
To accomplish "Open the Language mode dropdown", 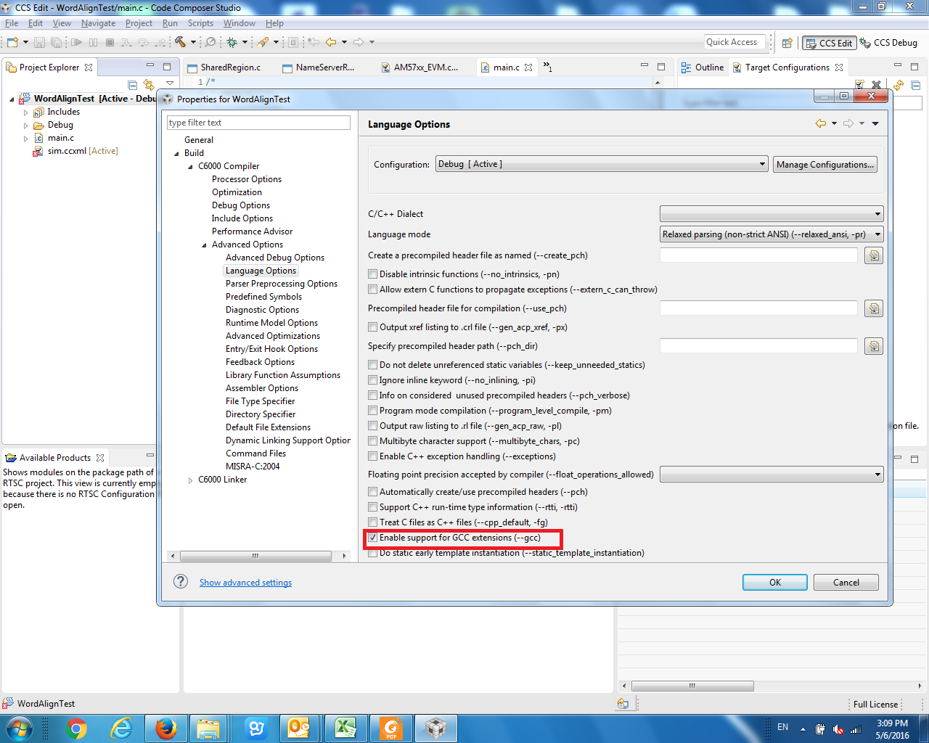I will [x=772, y=234].
